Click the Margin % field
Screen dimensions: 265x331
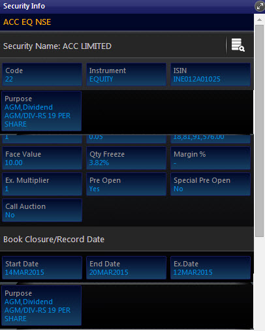[x=210, y=158]
